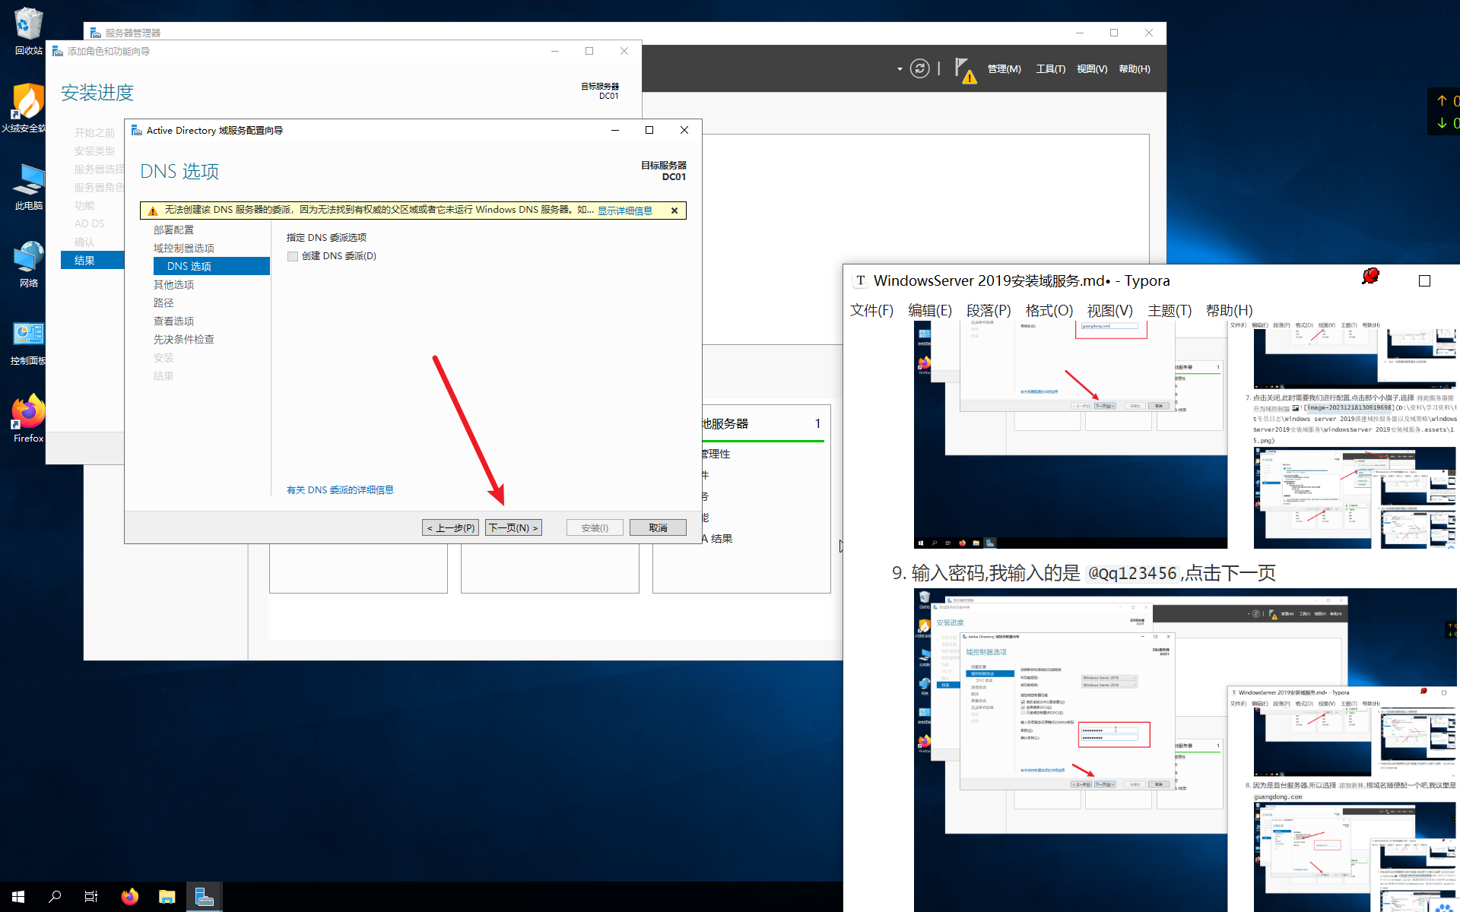Open the 管理(M) menu in Server Manager
Viewport: 1460px width, 912px height.
(x=1004, y=69)
